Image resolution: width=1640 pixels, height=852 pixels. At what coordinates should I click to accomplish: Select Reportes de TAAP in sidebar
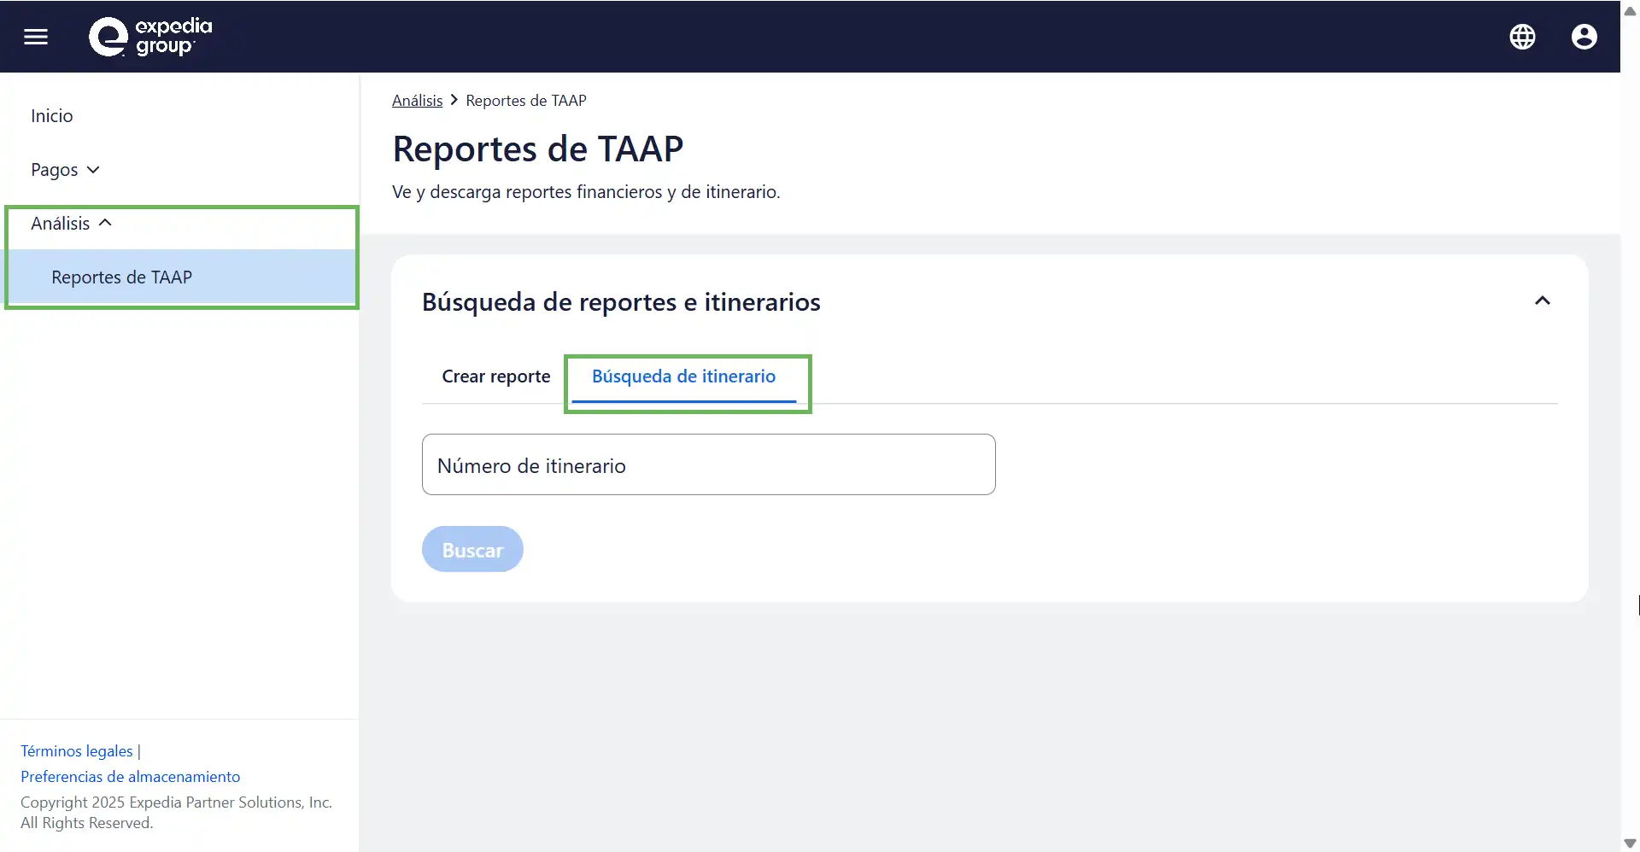coord(121,277)
